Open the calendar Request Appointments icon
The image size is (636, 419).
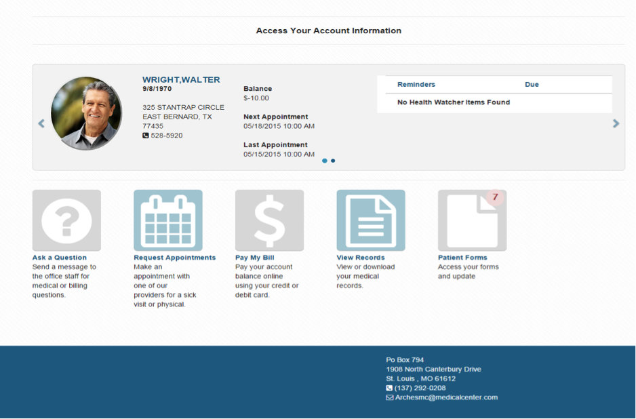click(x=167, y=220)
